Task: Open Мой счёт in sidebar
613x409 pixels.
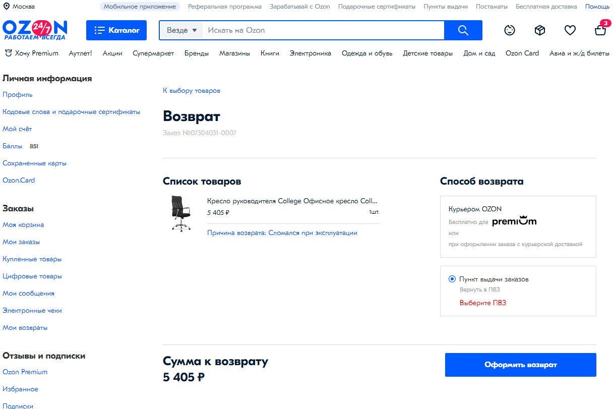Action: 17,129
